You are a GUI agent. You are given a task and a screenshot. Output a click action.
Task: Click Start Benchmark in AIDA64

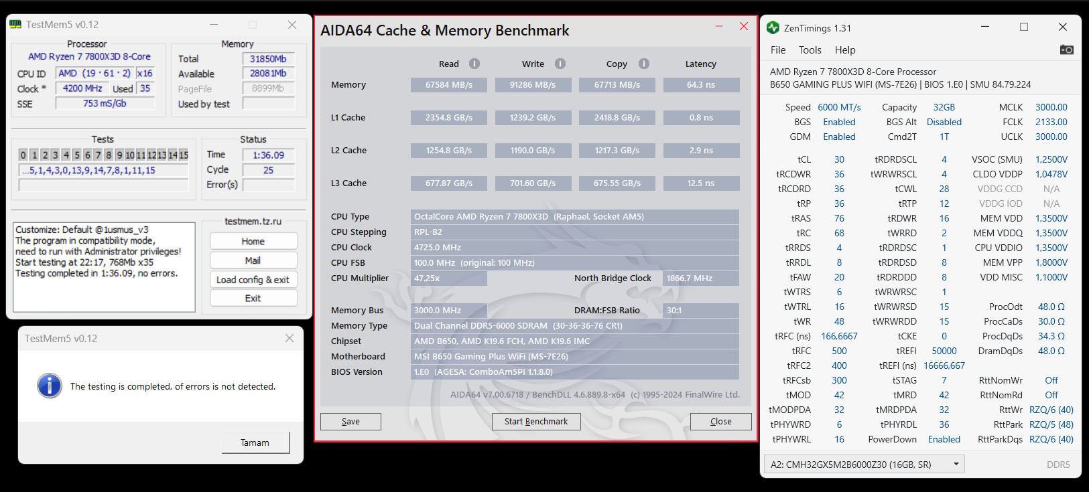pyautogui.click(x=536, y=422)
